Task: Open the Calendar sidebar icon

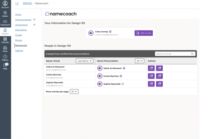Action: [5, 40]
